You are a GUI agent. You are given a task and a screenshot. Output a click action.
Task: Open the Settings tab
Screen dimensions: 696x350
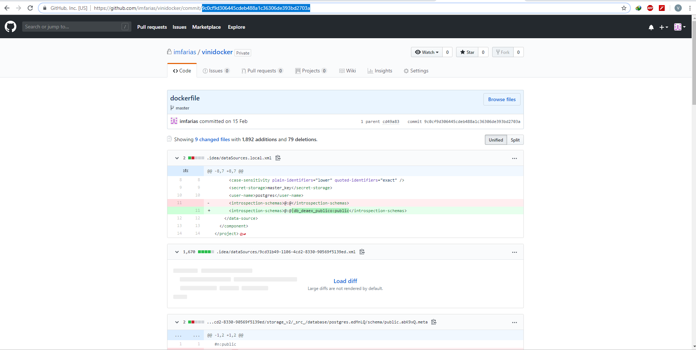point(416,71)
